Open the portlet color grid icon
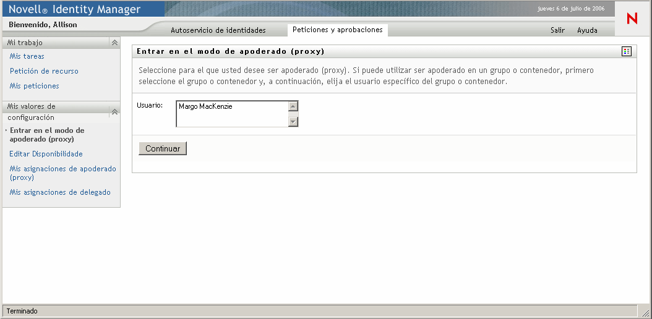Screen dimensions: 652x319 [x=626, y=51]
